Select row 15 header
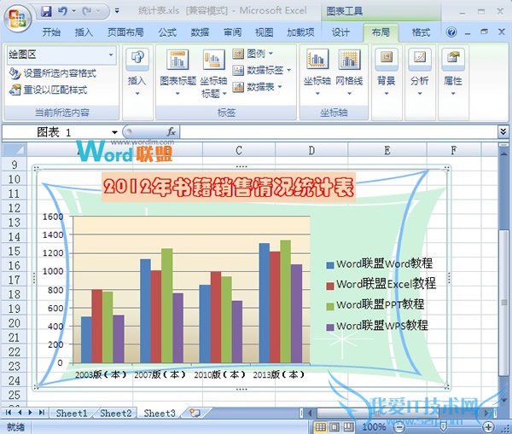 tap(15, 252)
